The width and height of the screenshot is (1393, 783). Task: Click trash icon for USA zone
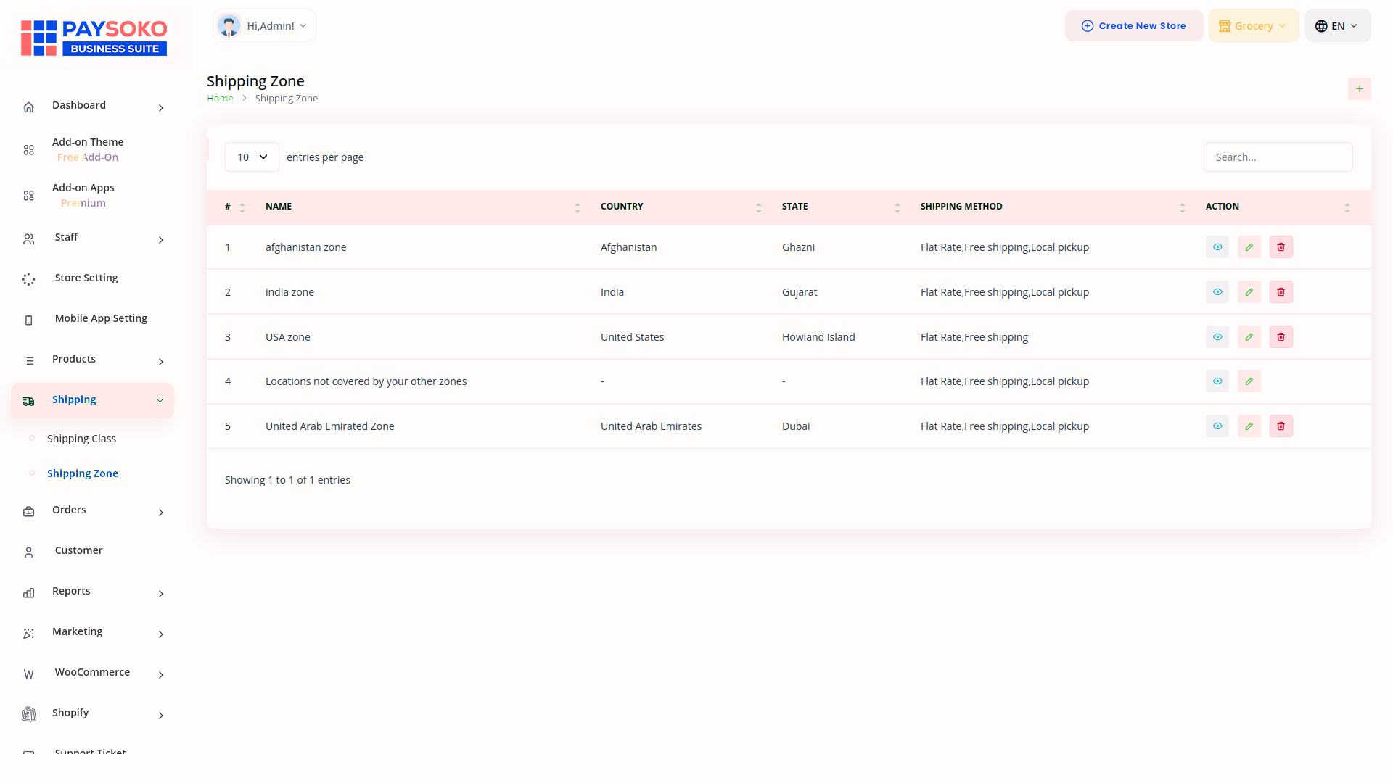tap(1281, 337)
